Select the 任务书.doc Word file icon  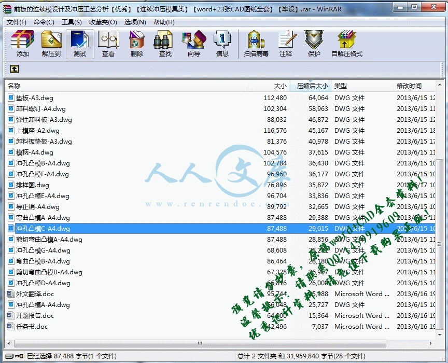click(10, 326)
